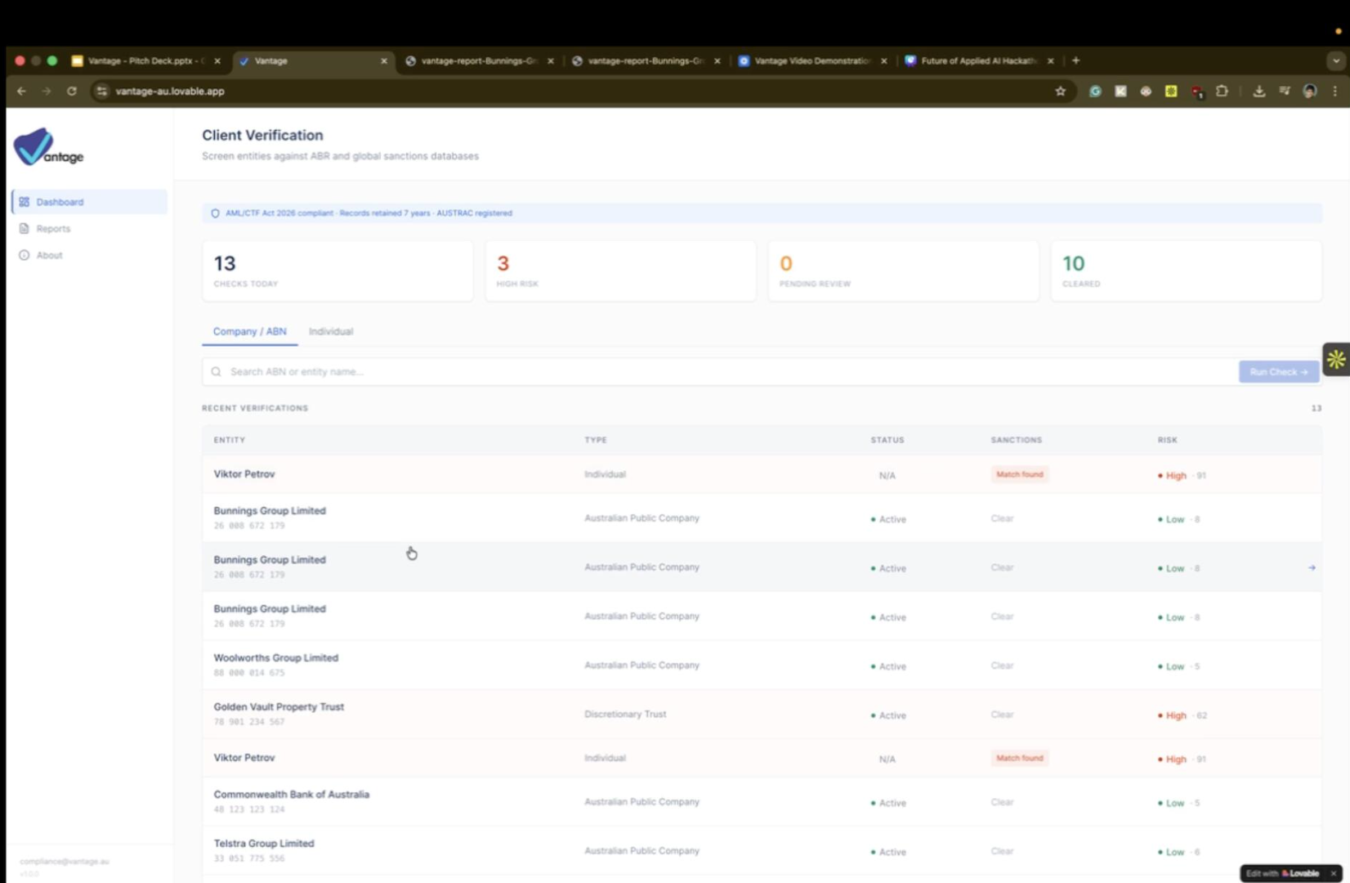Click the High Risk stat card

(x=620, y=271)
